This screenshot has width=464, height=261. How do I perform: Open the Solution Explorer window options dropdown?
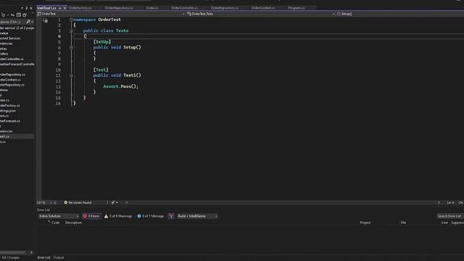point(22,8)
